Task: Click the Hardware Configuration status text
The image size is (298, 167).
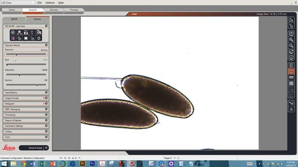Action: (22, 158)
